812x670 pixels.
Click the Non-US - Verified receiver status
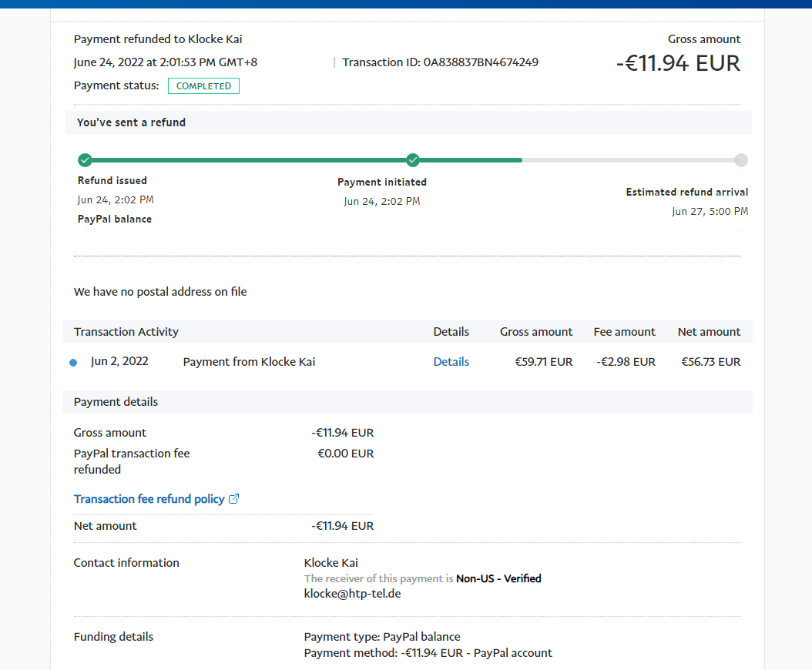498,578
